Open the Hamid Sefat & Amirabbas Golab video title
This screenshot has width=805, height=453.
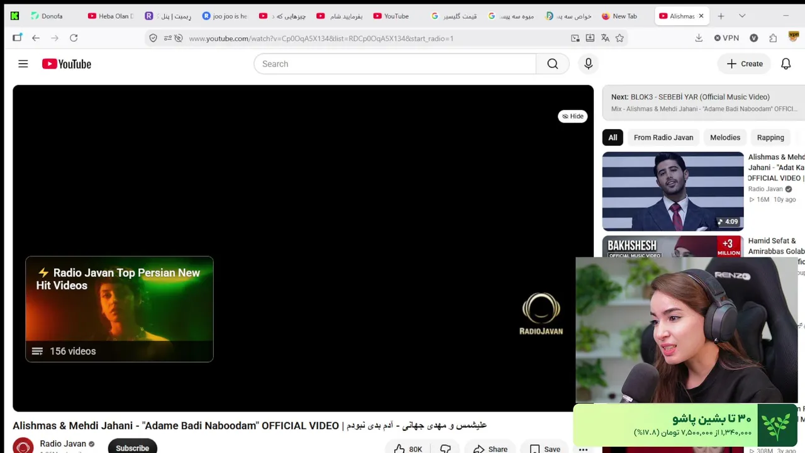point(776,246)
